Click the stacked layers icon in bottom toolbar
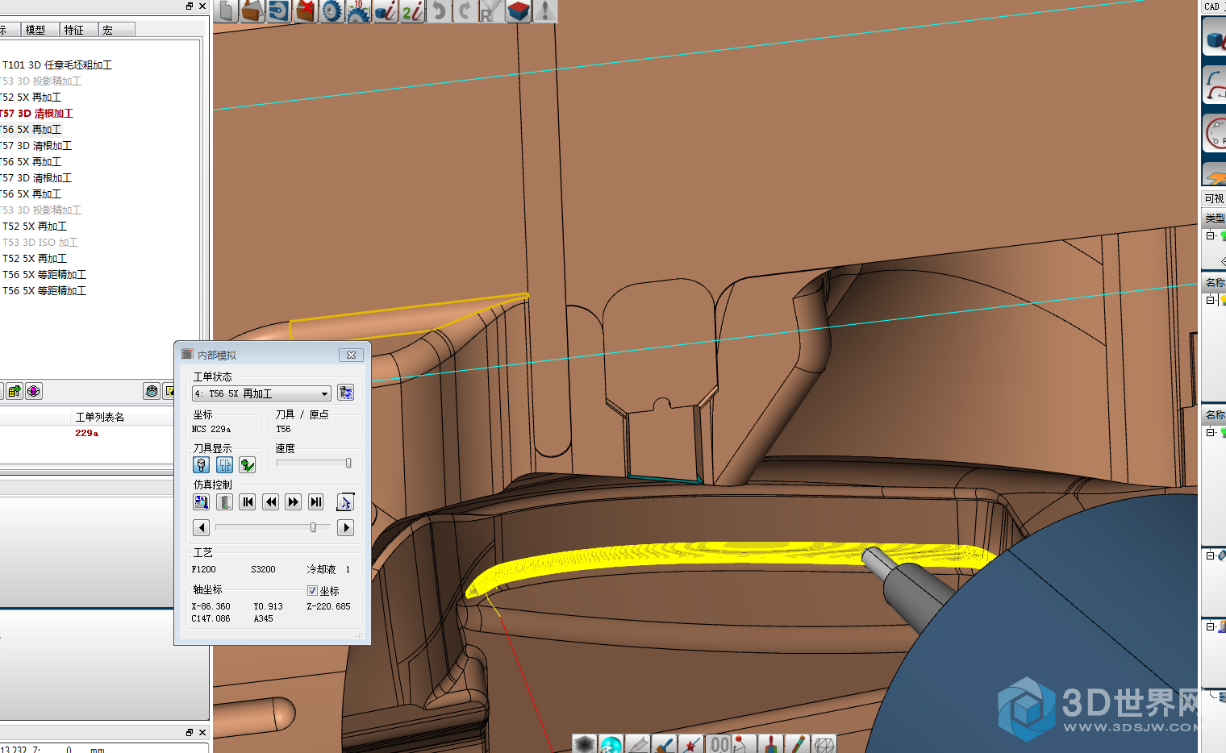The image size is (1226, 753). [585, 744]
